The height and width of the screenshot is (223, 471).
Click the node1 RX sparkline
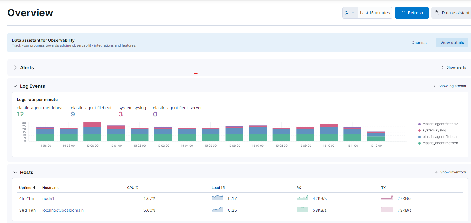pyautogui.click(x=302, y=198)
